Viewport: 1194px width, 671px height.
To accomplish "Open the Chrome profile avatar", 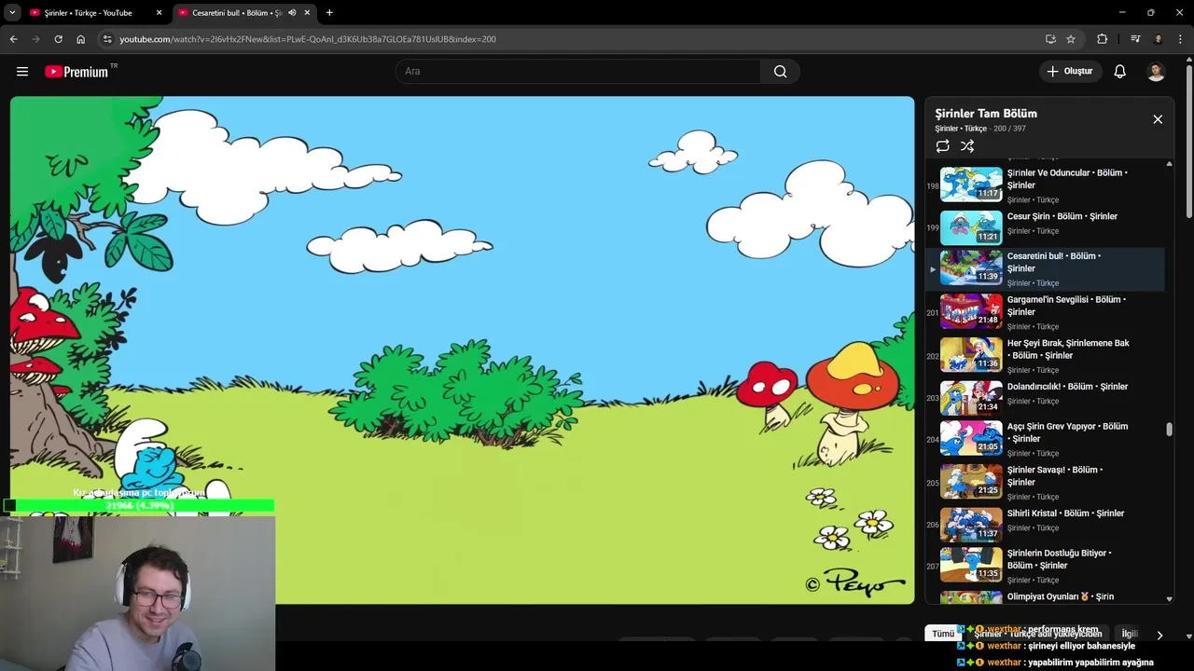I will [x=1158, y=39].
